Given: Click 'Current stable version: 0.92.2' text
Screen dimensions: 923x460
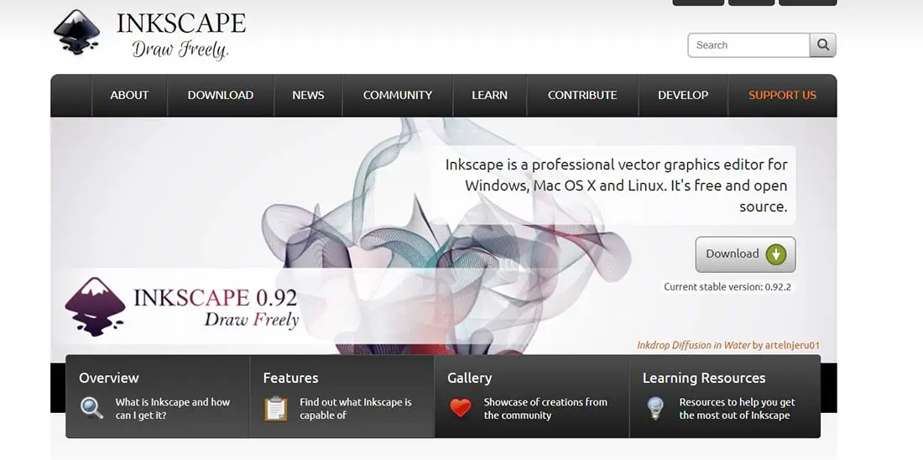Looking at the screenshot, I should (727, 287).
